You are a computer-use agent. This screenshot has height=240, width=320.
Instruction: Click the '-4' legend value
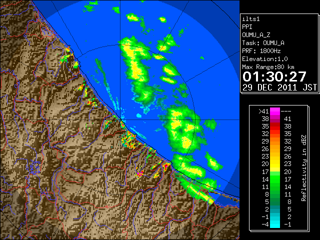(x=265, y=224)
